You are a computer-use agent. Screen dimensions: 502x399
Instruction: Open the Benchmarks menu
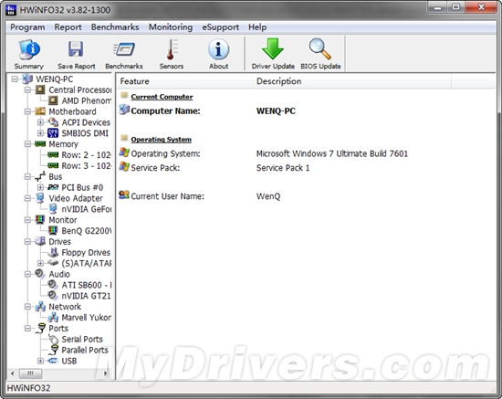(x=115, y=27)
